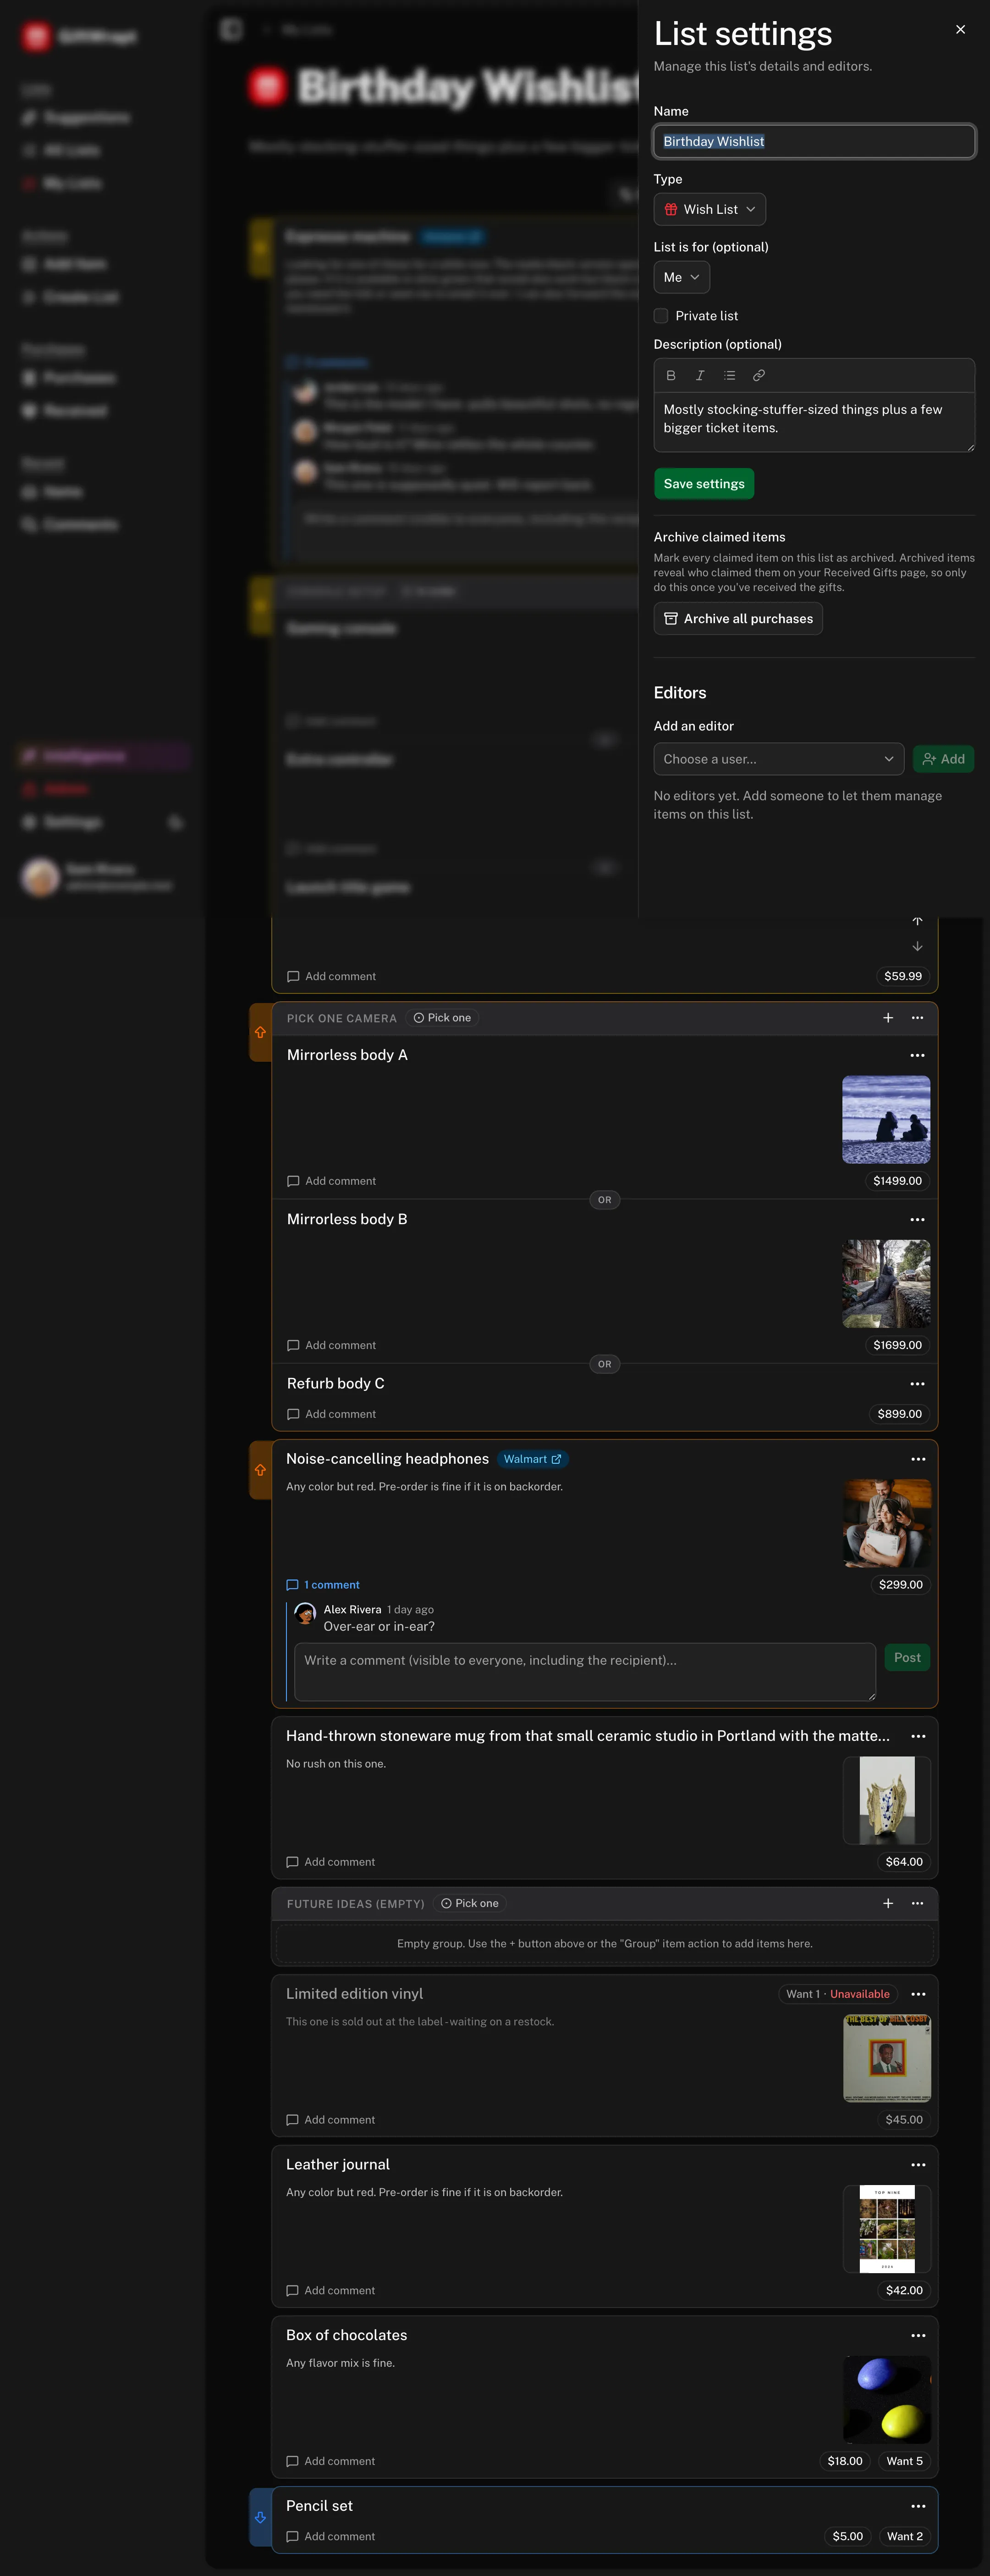Add comment on Mirrorless body A
990x2576 pixels.
[332, 1181]
